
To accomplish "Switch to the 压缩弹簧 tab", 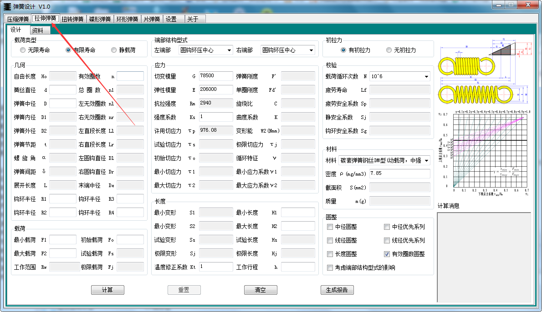I will 17,19.
